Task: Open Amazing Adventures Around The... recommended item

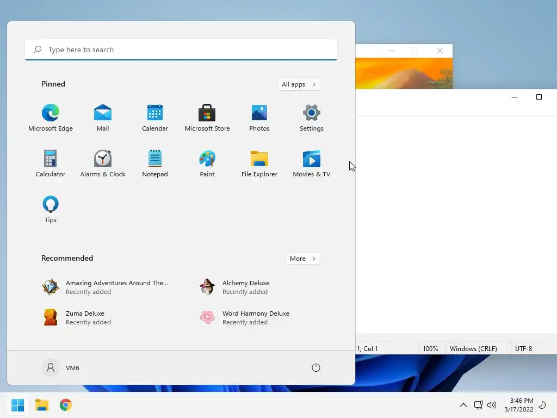Action: pos(105,287)
